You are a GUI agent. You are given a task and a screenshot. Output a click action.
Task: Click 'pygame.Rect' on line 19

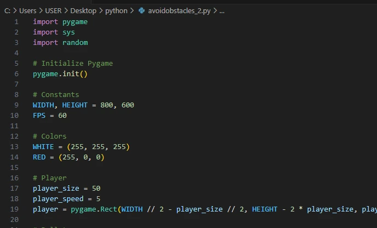(x=94, y=209)
